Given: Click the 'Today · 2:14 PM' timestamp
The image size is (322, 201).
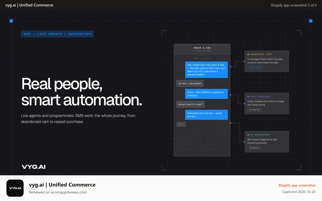Looking at the screenshot, I should (x=202, y=58).
